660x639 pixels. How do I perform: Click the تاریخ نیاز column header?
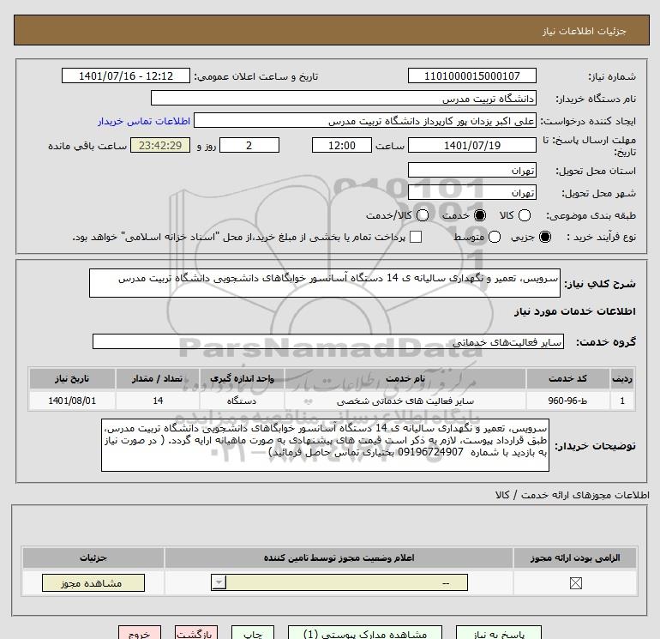coord(72,378)
